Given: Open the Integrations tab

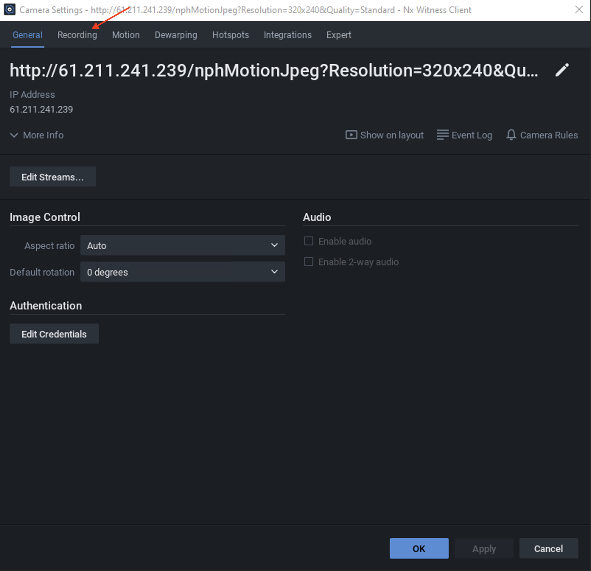Looking at the screenshot, I should click(288, 35).
